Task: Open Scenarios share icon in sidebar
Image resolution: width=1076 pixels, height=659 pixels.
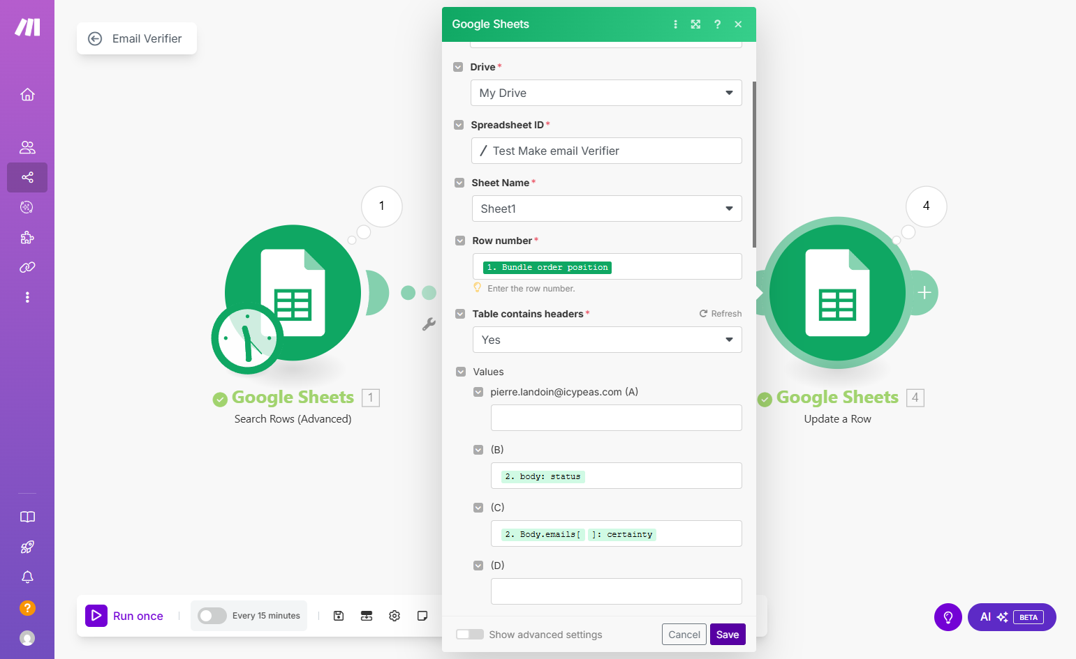Action: coord(27,177)
